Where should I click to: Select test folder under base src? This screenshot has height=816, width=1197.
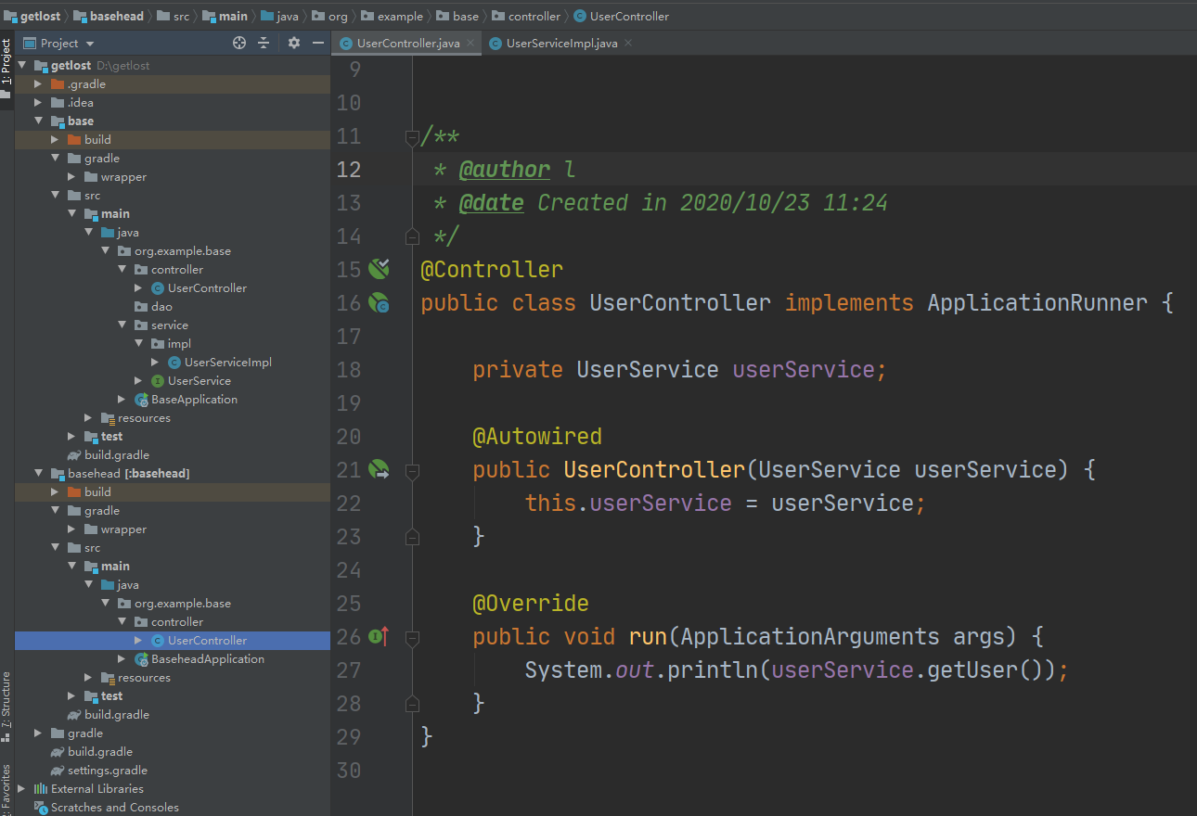pyautogui.click(x=111, y=437)
